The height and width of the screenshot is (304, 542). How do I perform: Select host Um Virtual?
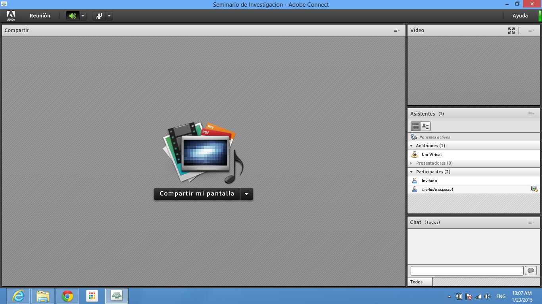click(474, 154)
